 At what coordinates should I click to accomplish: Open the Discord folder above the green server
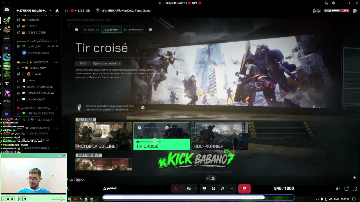[7, 48]
